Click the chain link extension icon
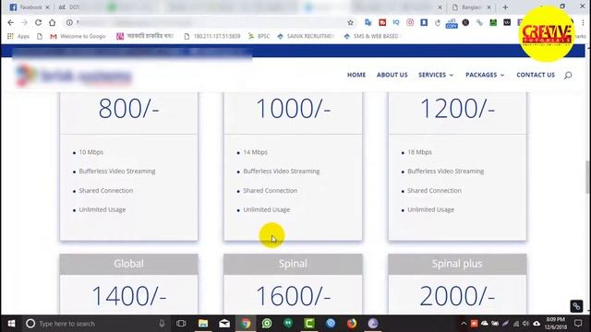Viewport: 591px width, 332px height. (x=479, y=22)
